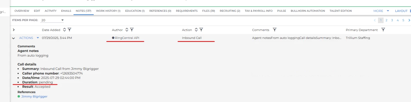
Task: Open the items per page dropdown
Action: pos(52,20)
